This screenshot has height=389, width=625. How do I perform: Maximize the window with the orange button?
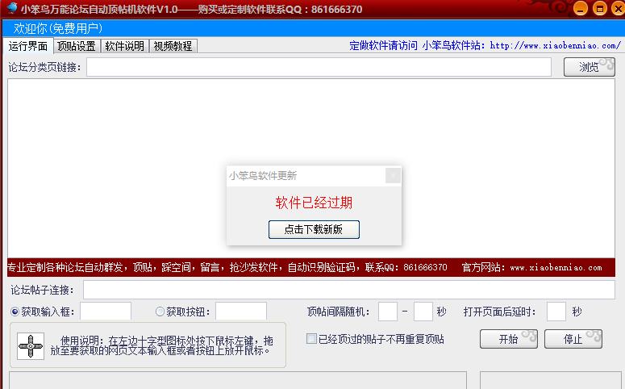coord(599,8)
